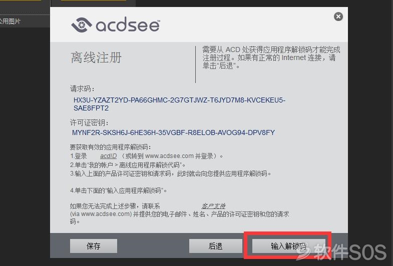393x266 pixels.
Task: Save the request code with 保存
Action: (94, 246)
